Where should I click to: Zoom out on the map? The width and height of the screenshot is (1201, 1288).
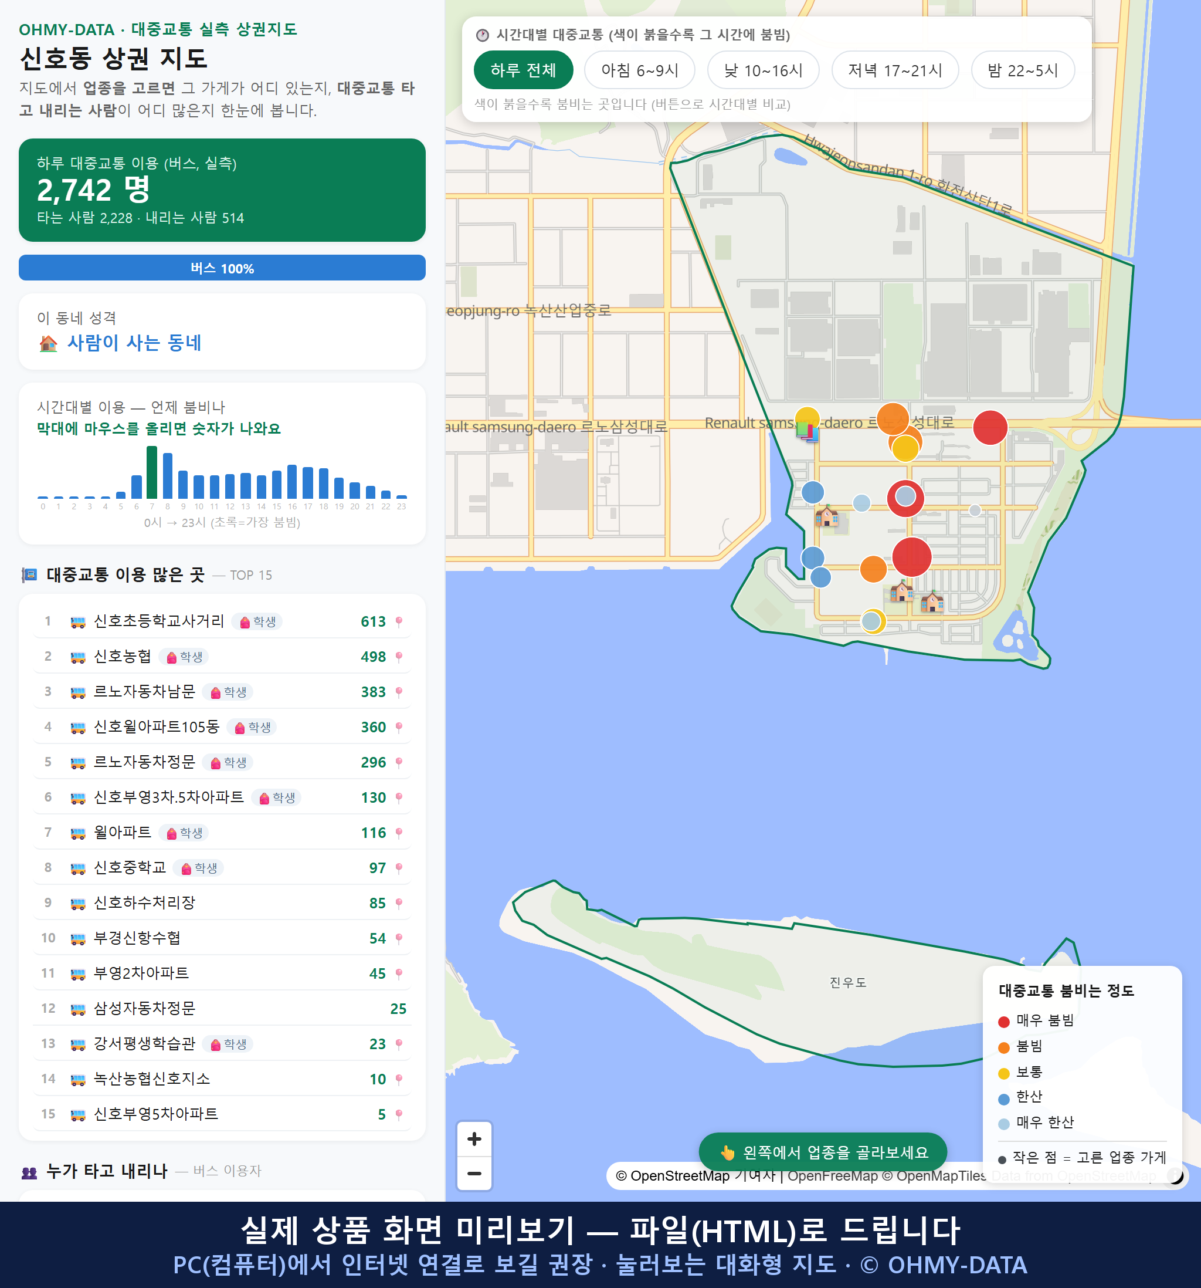click(474, 1174)
